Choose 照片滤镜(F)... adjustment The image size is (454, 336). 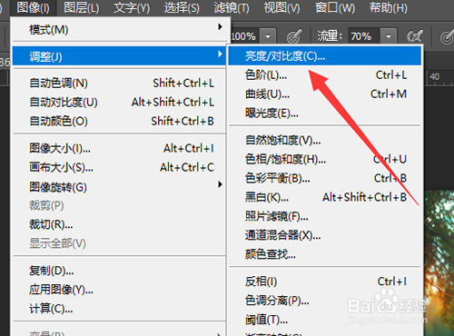[x=325, y=216]
